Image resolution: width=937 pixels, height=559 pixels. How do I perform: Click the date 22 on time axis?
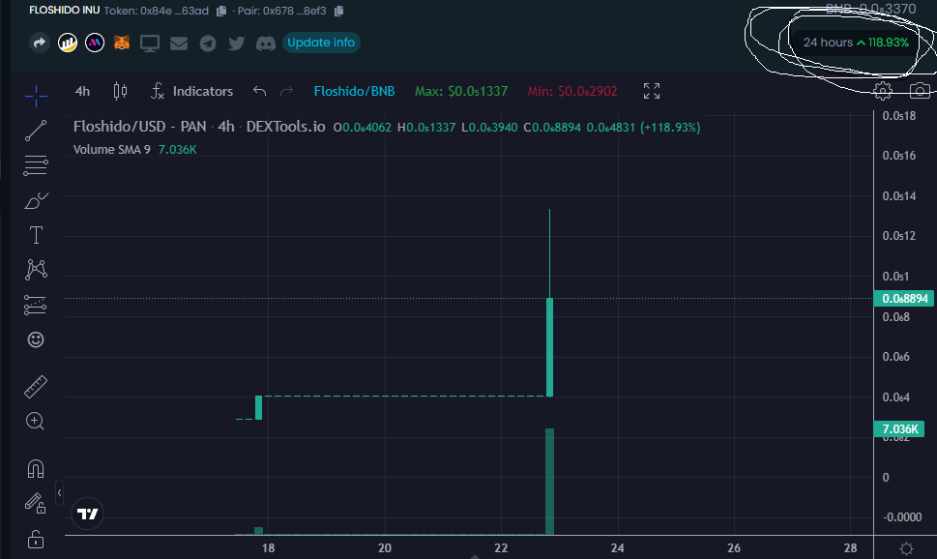point(501,547)
